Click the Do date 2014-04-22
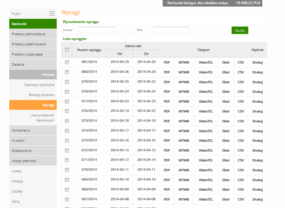Viewport: 285px width, 208px height. 146,111
